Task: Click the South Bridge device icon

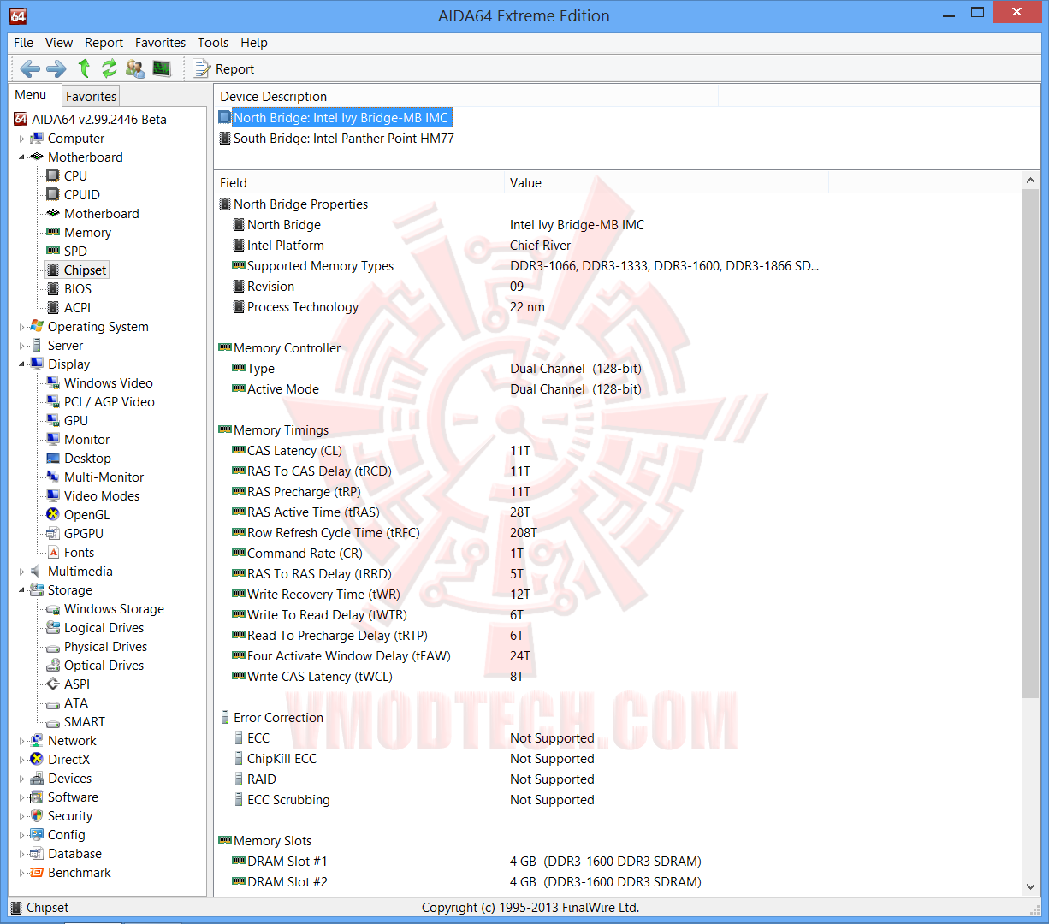Action: click(x=225, y=138)
